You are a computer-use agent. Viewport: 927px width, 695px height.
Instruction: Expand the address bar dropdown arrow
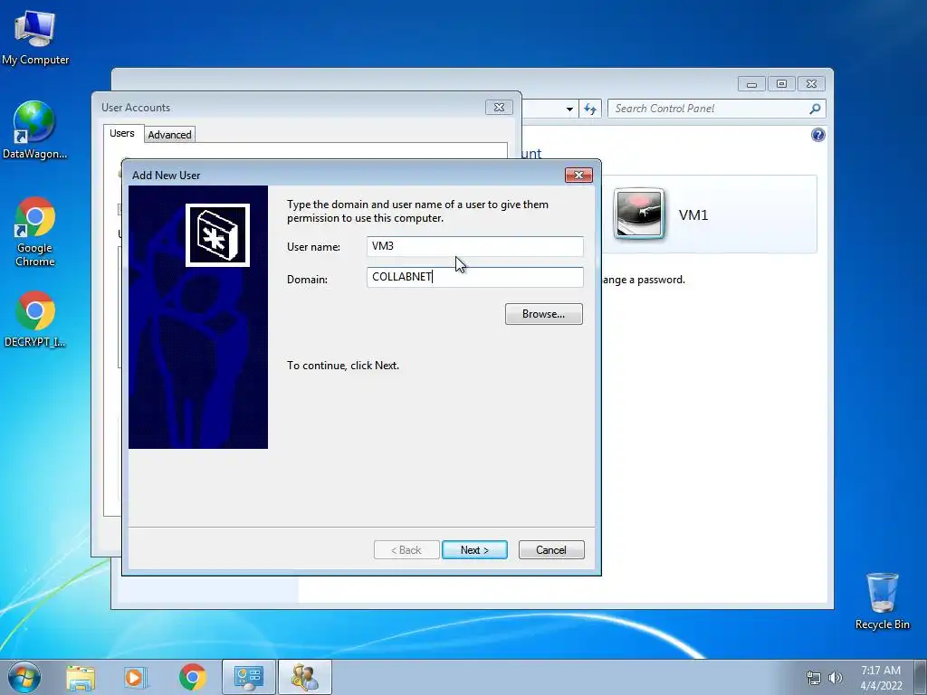(x=569, y=109)
